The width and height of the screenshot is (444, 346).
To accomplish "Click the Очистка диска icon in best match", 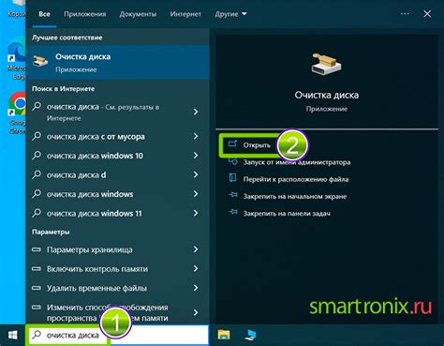I will coord(40,61).
